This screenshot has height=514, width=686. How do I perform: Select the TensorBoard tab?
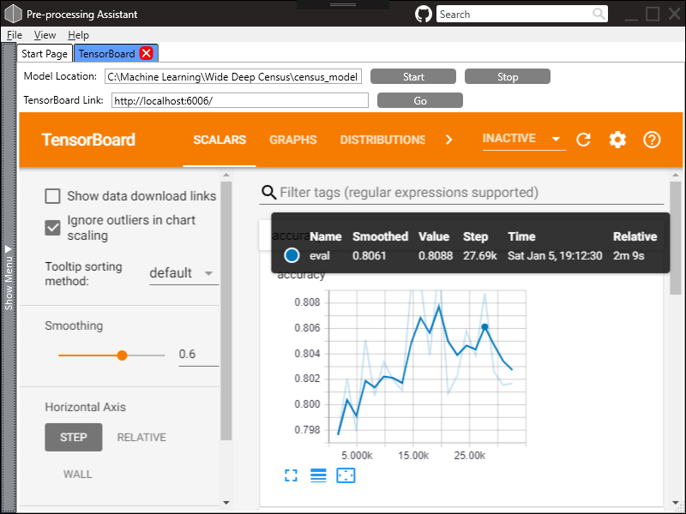[x=106, y=53]
